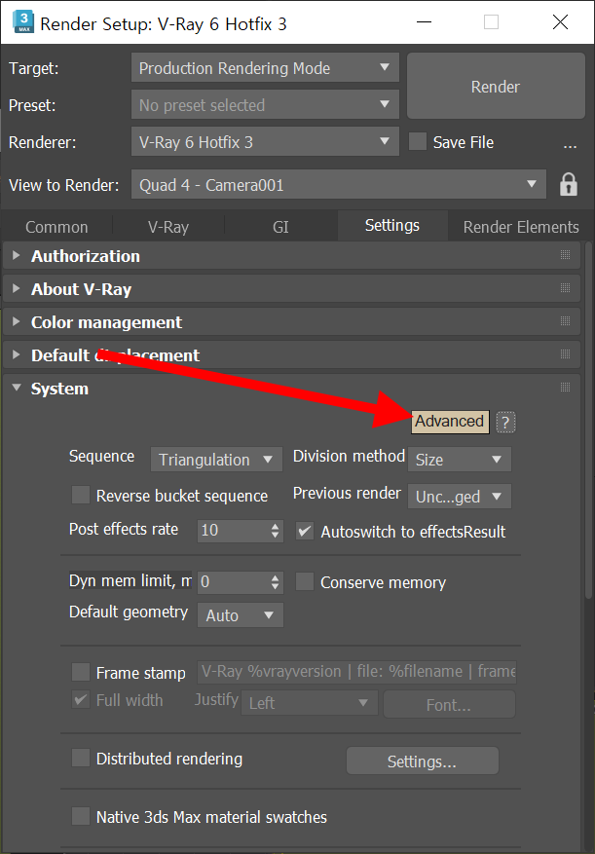Open the Justify Left dropdown
The image size is (595, 854).
click(x=310, y=703)
